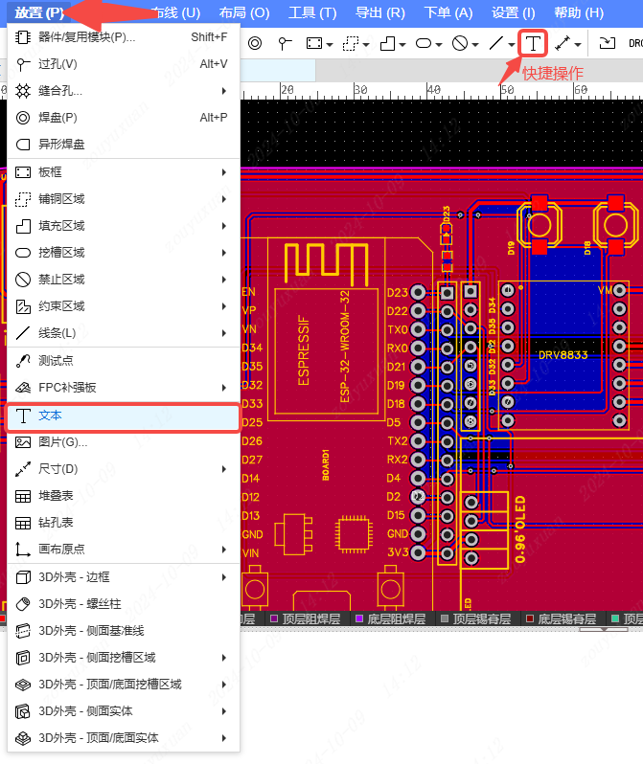The image size is (643, 764).
Task: Select the fill region tool in the toolbar
Action: (387, 43)
